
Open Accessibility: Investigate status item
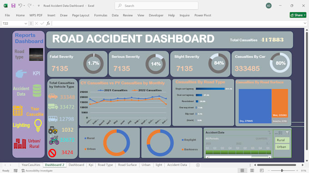click(x=37, y=171)
